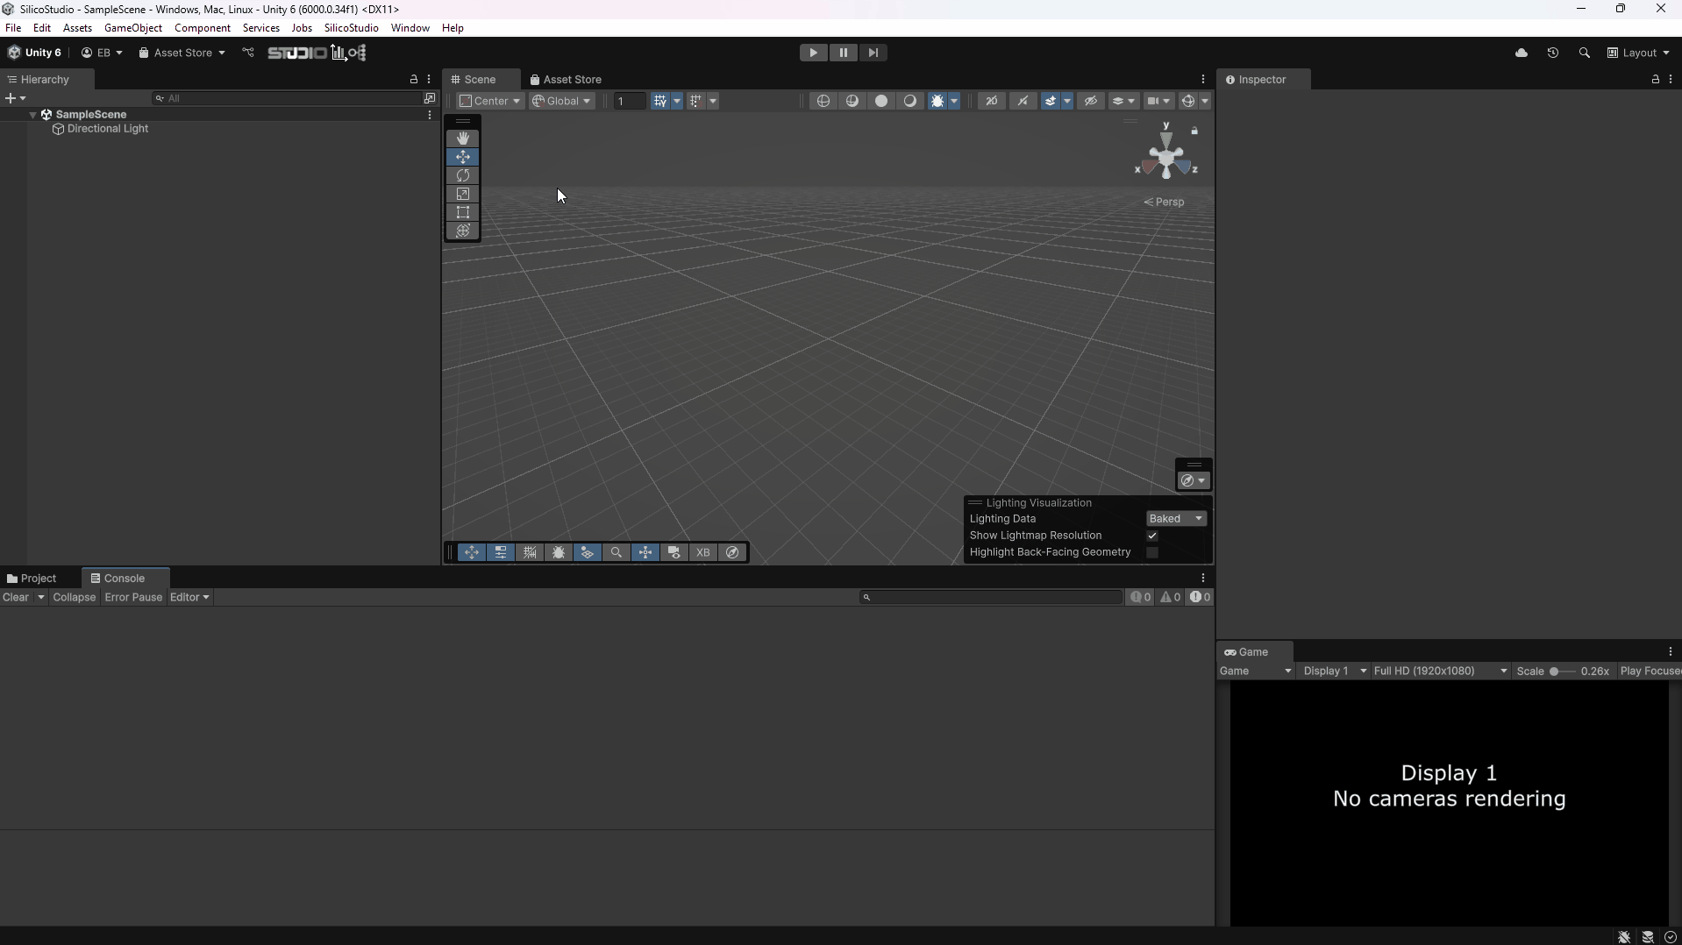Select the Scale tool

(463, 194)
